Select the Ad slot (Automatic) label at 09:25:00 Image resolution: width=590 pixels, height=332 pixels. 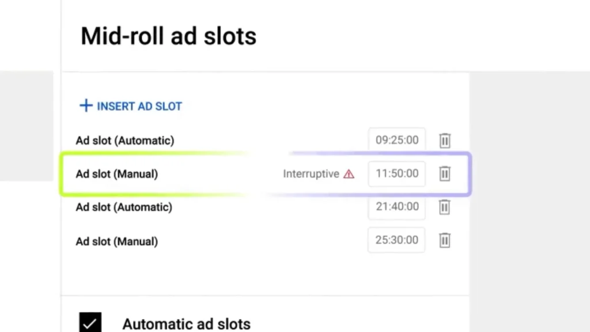(x=124, y=140)
